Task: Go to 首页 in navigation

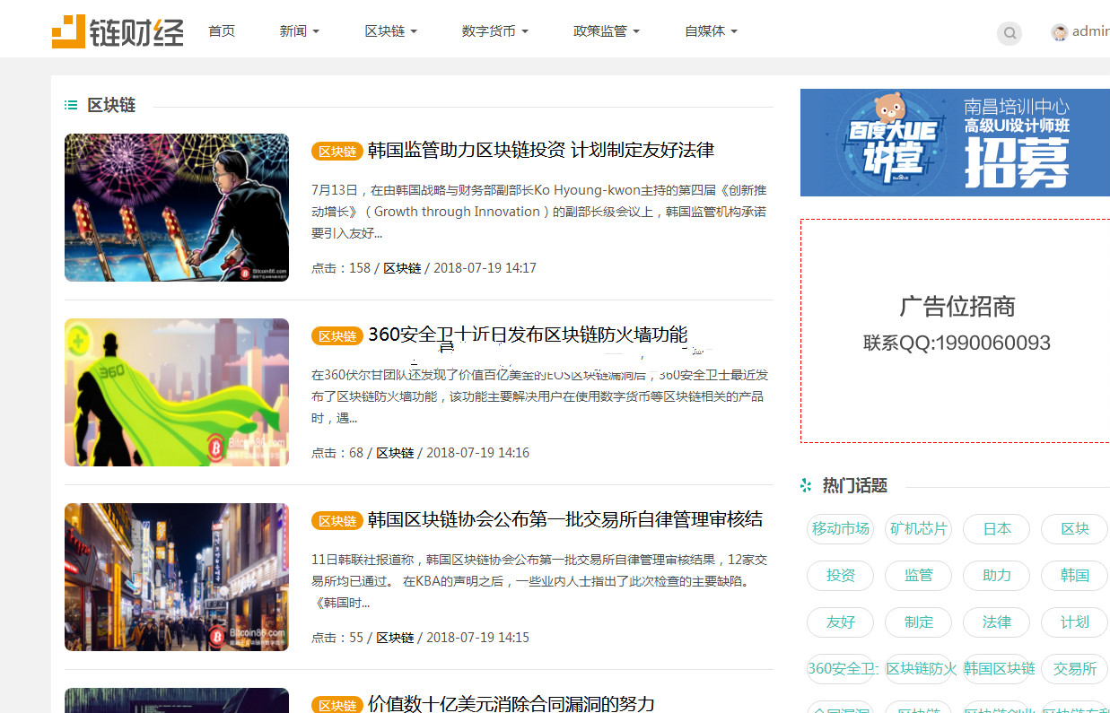Action: [222, 30]
